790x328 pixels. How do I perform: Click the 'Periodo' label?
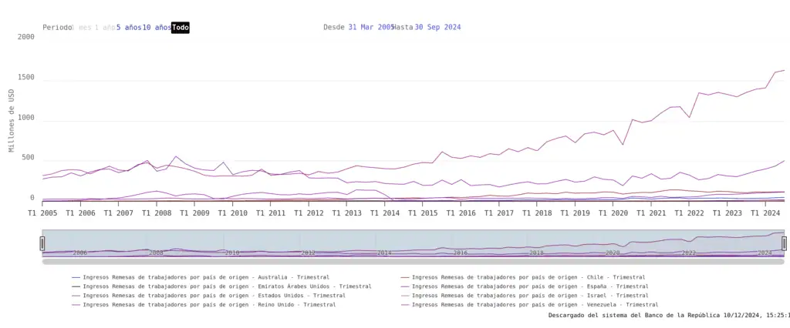pyautogui.click(x=57, y=27)
